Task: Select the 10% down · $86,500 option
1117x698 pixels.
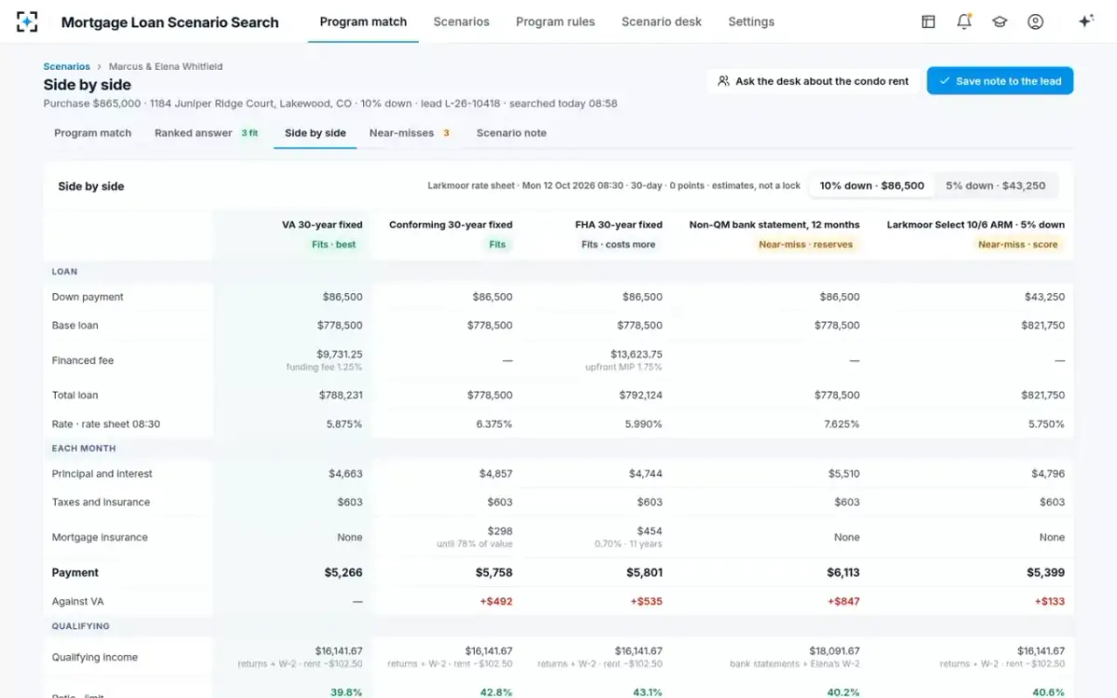Action: [871, 185]
